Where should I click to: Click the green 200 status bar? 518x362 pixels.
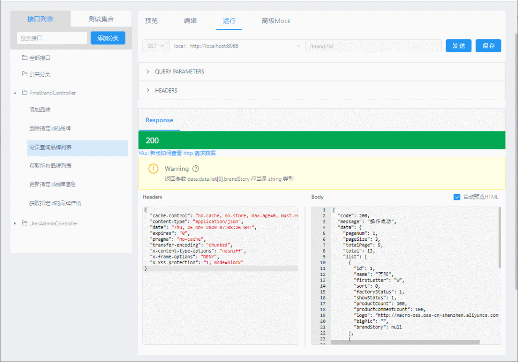click(x=322, y=140)
